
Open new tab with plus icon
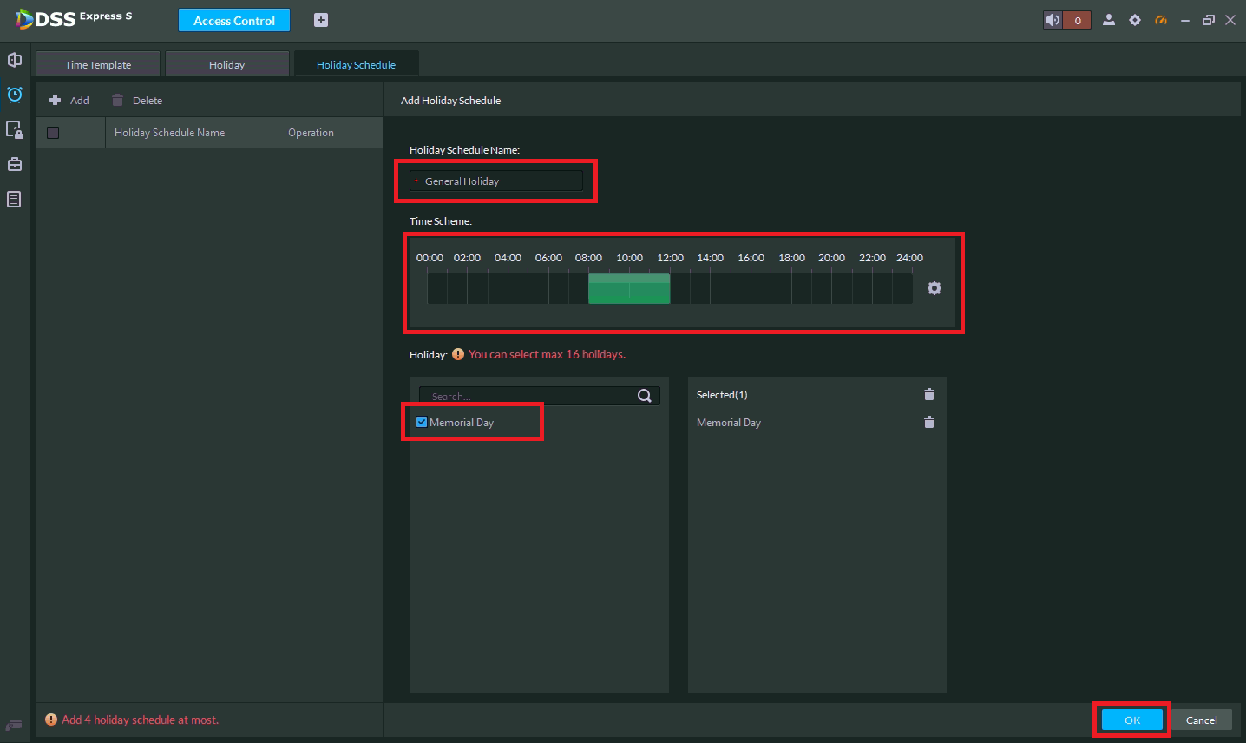tap(321, 20)
